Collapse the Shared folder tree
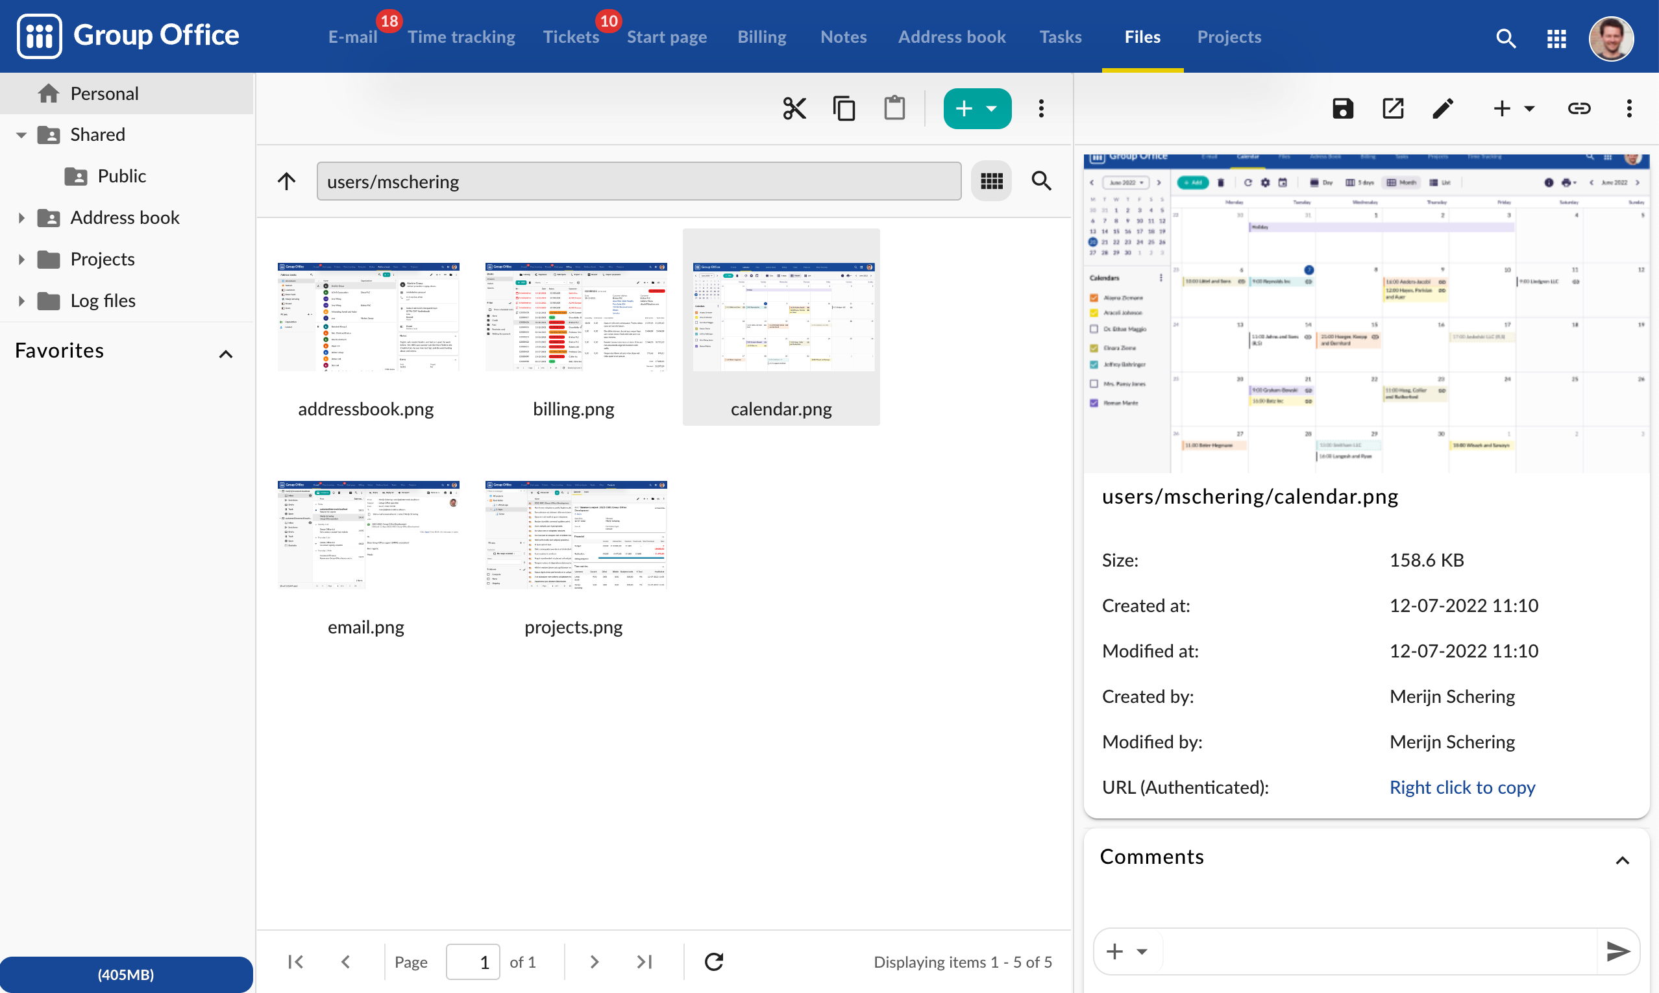This screenshot has width=1659, height=993. [x=21, y=134]
